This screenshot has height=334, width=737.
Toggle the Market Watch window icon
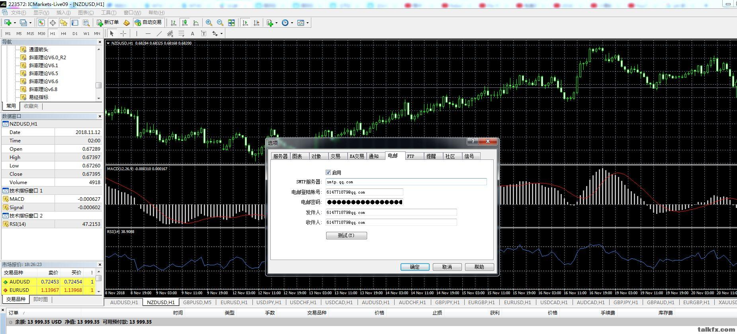[x=41, y=23]
